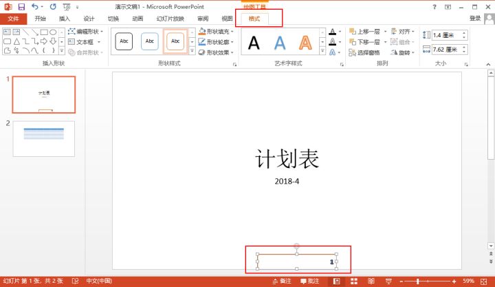The height and width of the screenshot is (287, 495).
Task: Open the Shape Outline (形状轮廓) dropdown
Action: pyautogui.click(x=217, y=42)
